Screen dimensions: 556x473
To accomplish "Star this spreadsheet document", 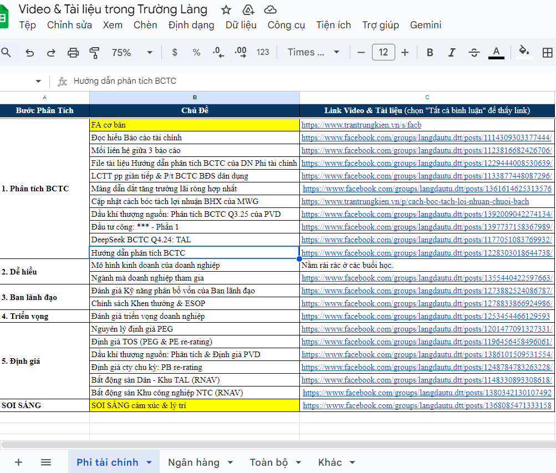I will [226, 10].
